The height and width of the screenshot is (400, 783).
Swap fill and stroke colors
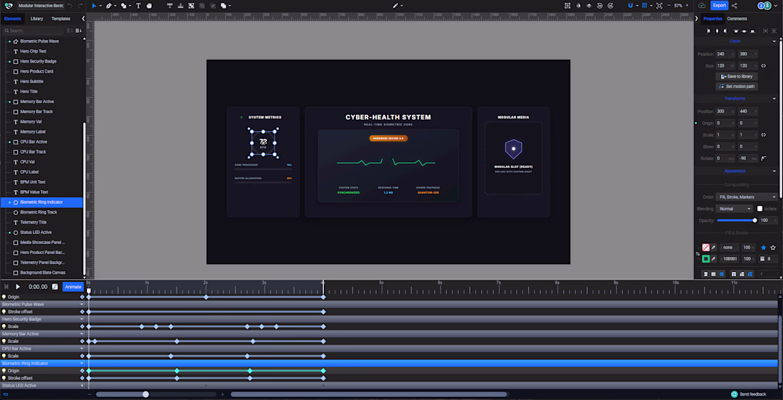coord(698,253)
